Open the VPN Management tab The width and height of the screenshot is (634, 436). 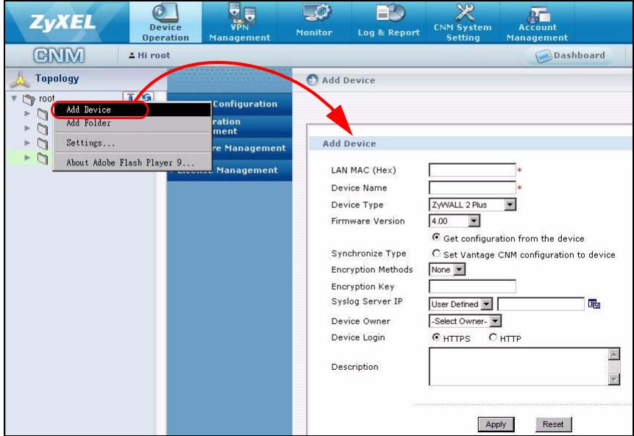239,22
